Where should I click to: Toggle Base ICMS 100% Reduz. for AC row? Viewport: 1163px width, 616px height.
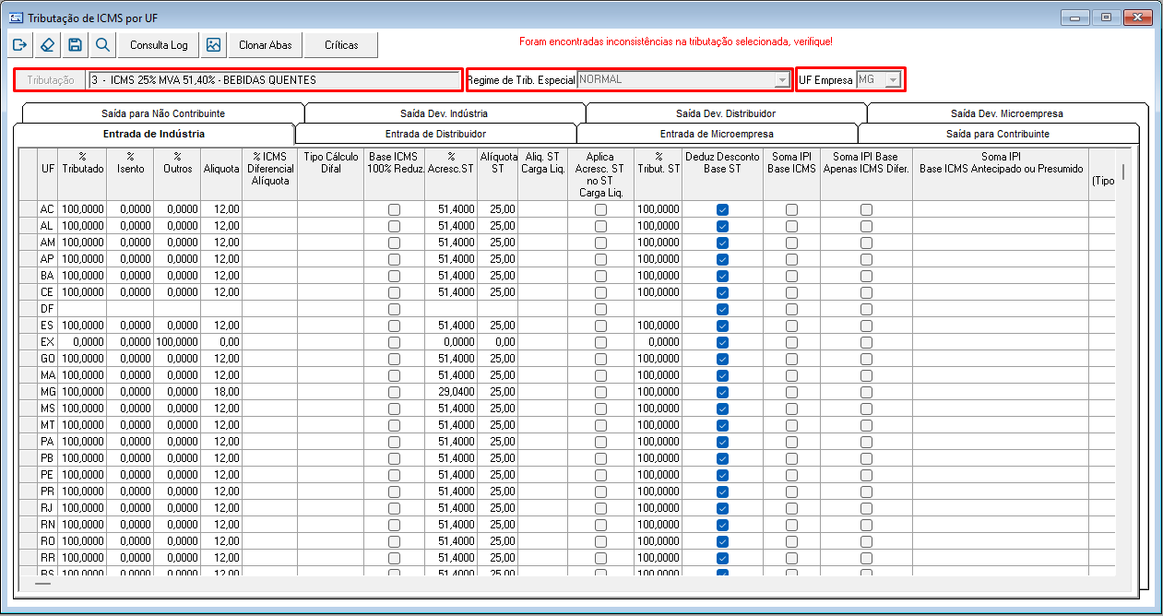pos(394,209)
